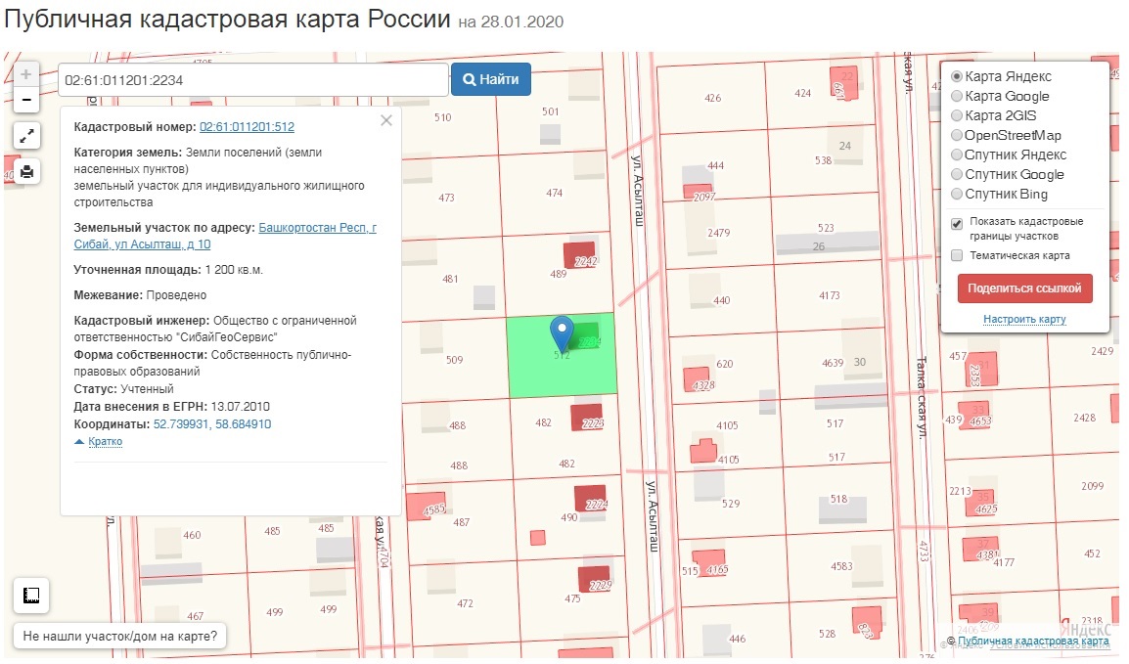1129x664 pixels.
Task: Focus the cadastral number search field
Action: click(x=252, y=80)
